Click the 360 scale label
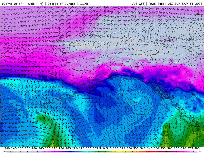The image size is (204, 153). click(170, 148)
